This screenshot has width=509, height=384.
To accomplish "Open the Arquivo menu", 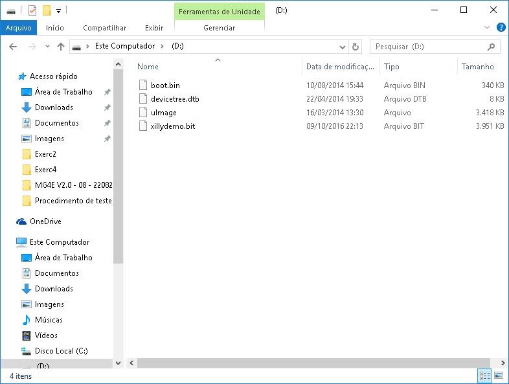I will point(18,28).
